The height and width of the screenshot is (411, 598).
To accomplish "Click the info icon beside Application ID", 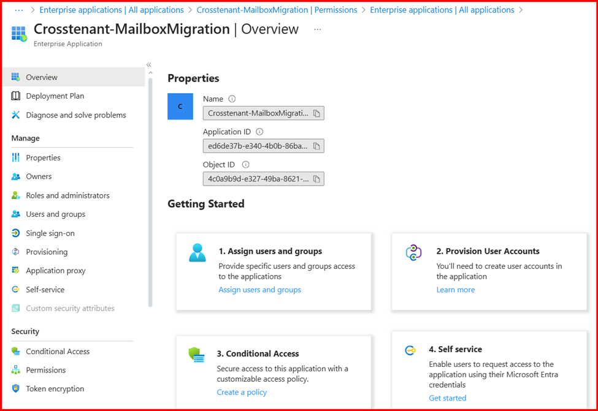I will pyautogui.click(x=259, y=132).
